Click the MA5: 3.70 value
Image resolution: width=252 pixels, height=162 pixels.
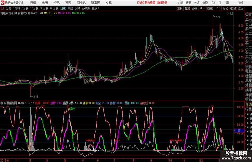click(x=37, y=13)
